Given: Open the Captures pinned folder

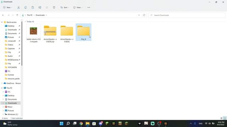Looking at the screenshot, I should click(x=11, y=49).
